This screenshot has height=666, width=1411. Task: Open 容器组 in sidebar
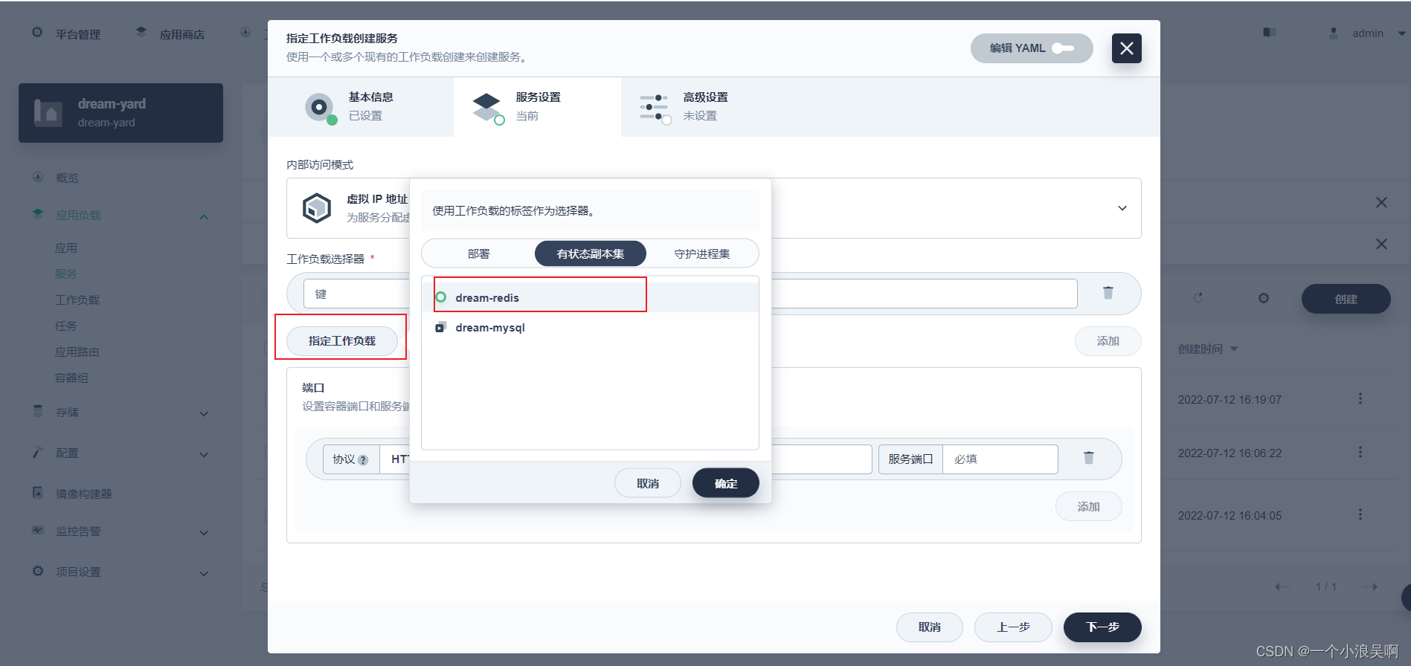click(x=72, y=378)
